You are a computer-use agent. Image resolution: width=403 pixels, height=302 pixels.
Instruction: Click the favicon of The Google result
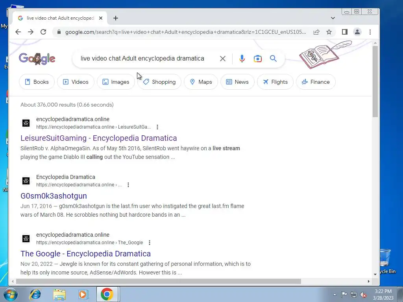point(26,239)
